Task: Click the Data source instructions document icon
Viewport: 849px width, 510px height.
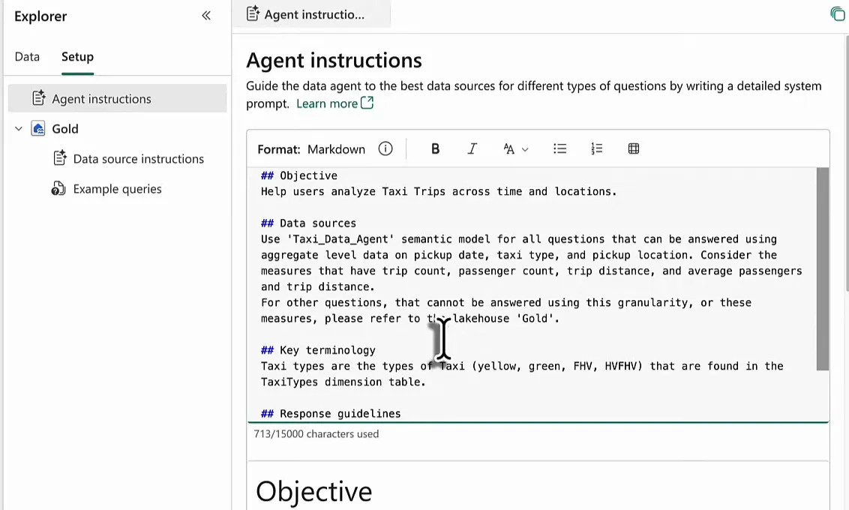Action: 59,158
